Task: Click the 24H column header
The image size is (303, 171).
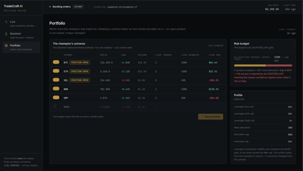Action: [123, 55]
